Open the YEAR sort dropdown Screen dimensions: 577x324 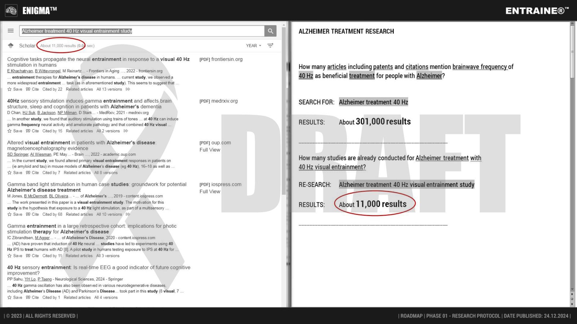[254, 46]
